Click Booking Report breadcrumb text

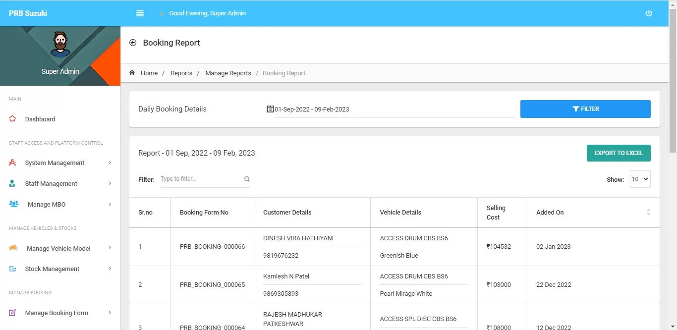(x=284, y=73)
